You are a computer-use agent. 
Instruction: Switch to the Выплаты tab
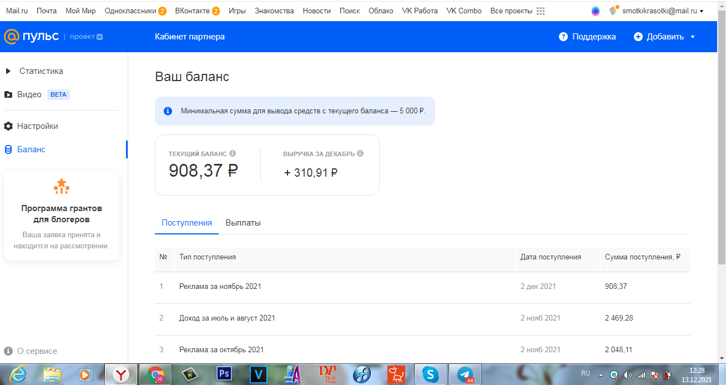[243, 223]
